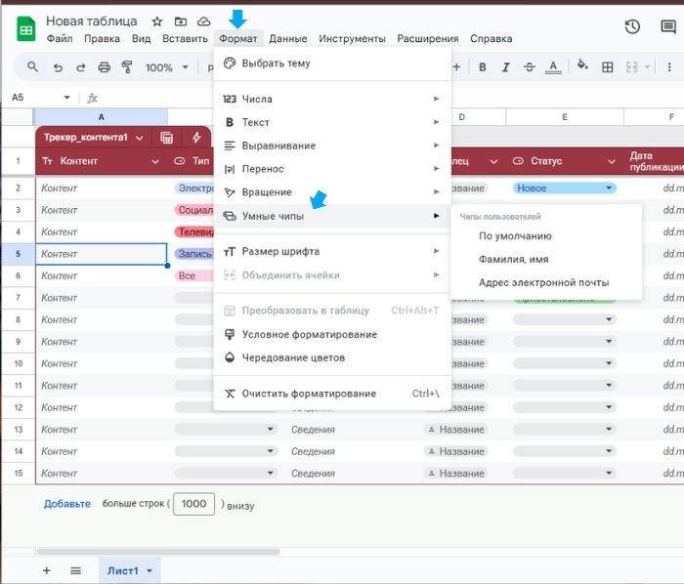Open the Данные menu
This screenshot has height=584, width=684.
pos(287,39)
